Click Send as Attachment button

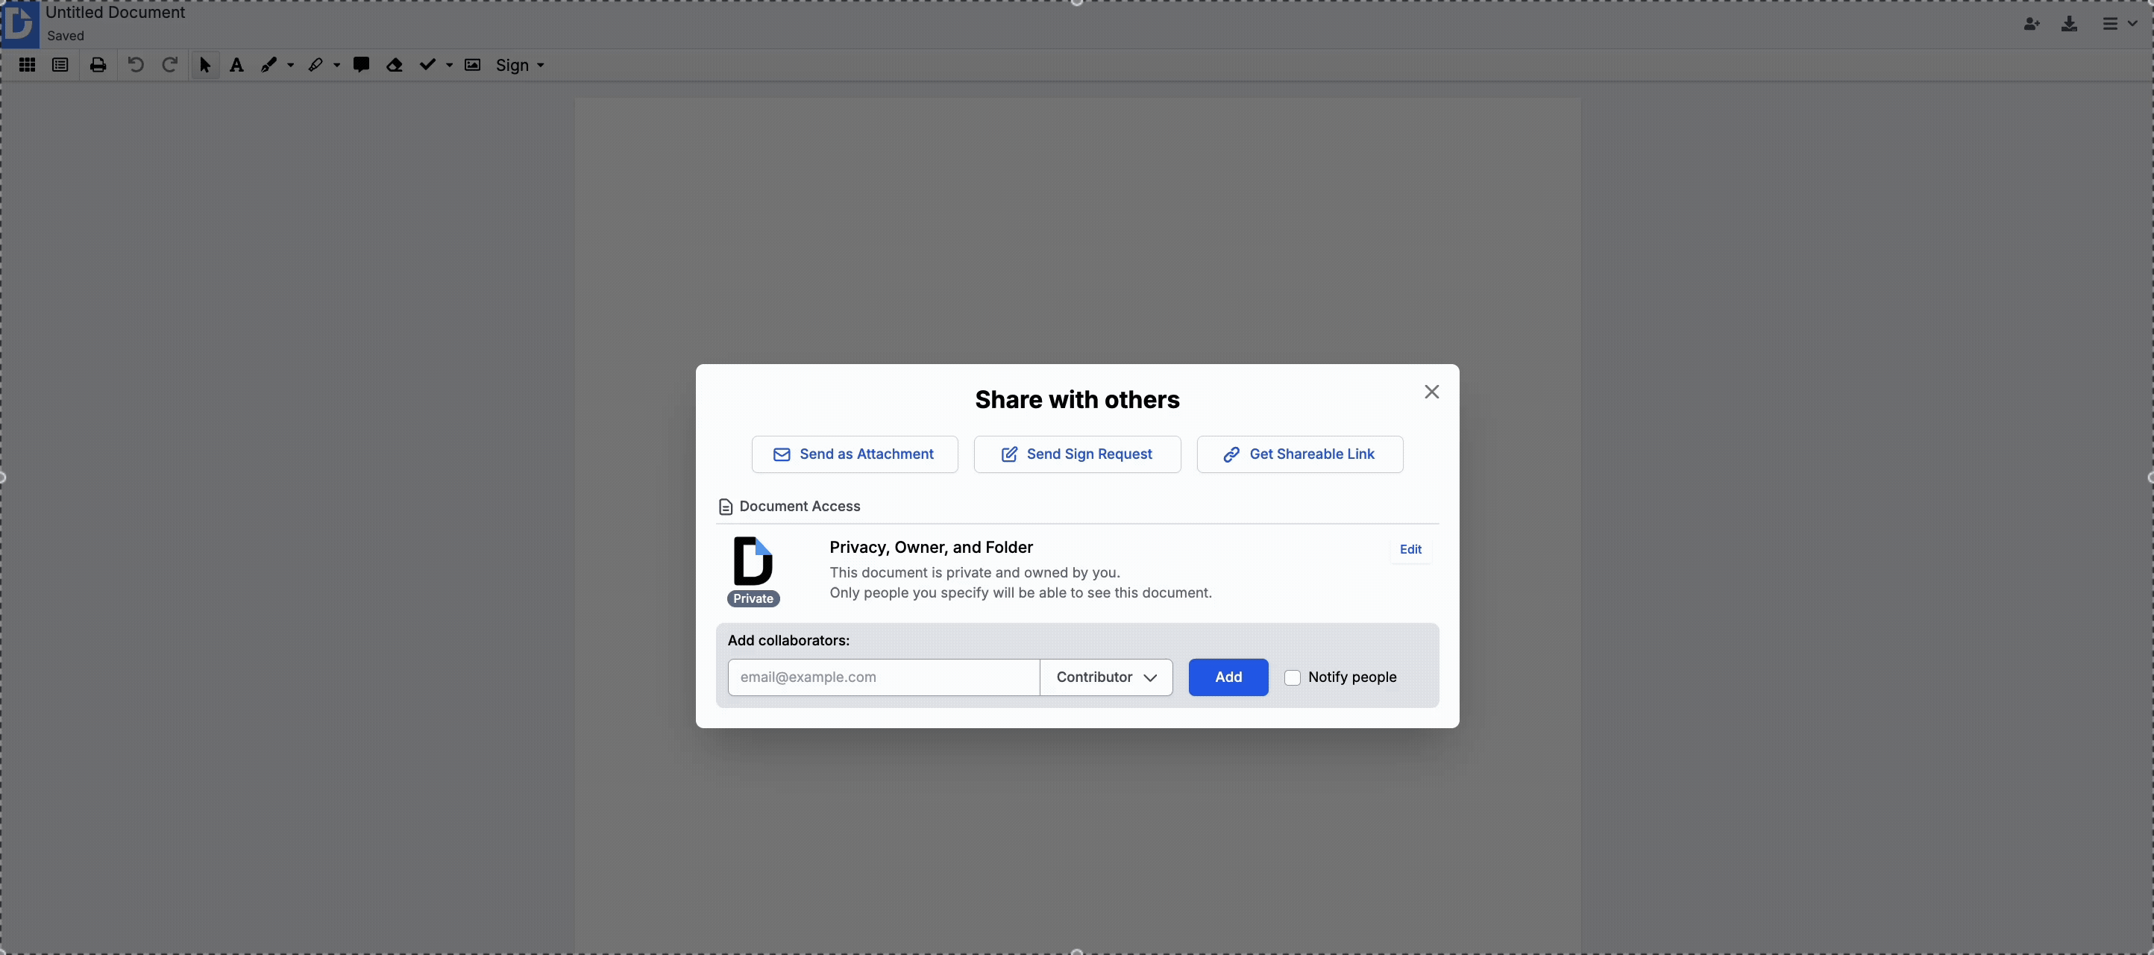[x=854, y=454]
